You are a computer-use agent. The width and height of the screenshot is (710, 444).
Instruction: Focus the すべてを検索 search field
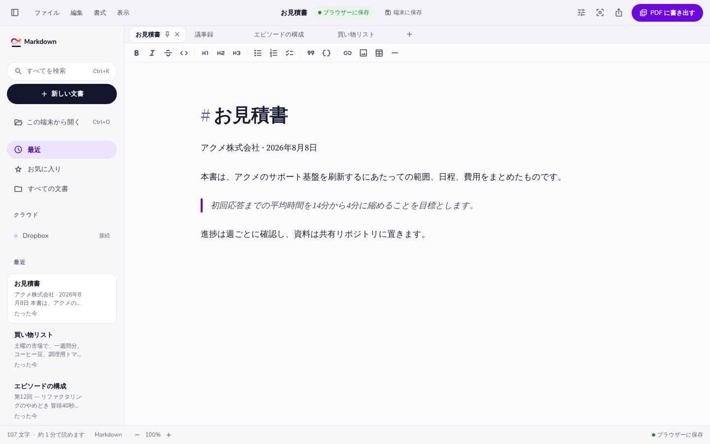pos(62,71)
